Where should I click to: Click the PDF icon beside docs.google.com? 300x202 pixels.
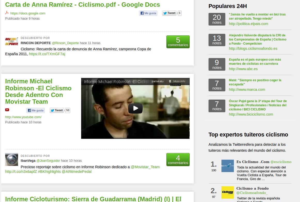coord(7,13)
